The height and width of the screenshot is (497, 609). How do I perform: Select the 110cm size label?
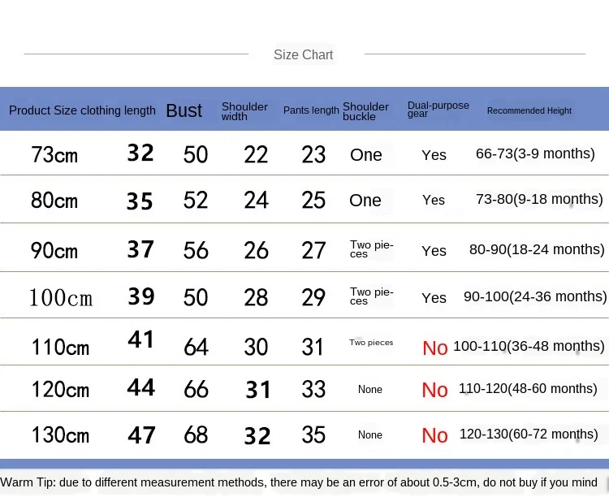pos(60,347)
